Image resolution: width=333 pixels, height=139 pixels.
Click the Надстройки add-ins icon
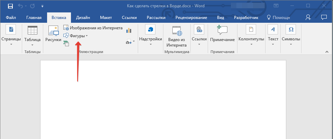150,29
